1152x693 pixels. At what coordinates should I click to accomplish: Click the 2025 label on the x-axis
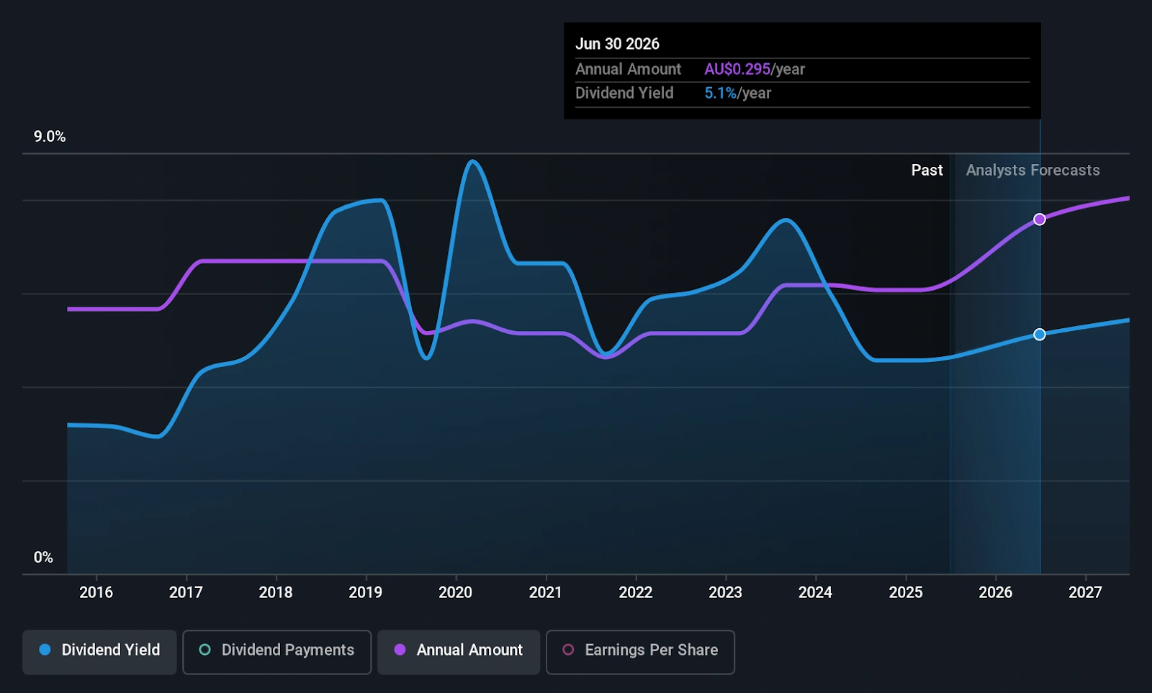click(905, 592)
